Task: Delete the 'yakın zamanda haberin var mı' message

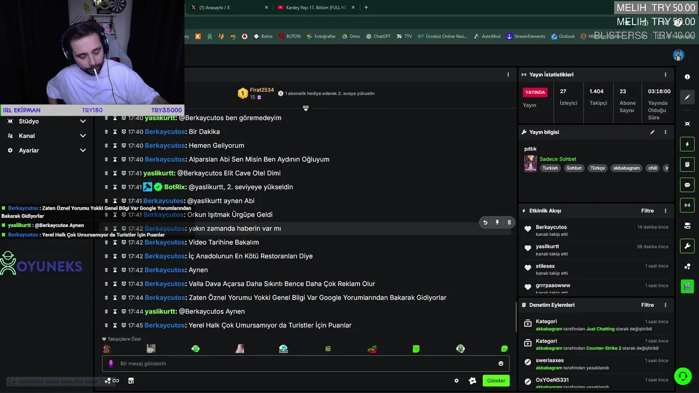Action: point(509,223)
